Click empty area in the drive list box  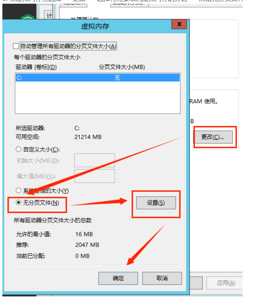(98, 97)
